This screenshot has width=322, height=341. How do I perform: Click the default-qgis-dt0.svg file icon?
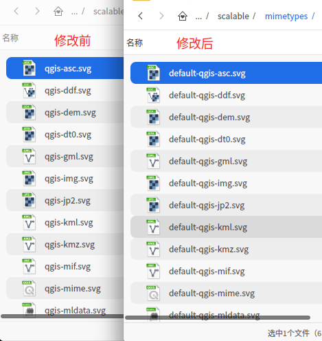coord(153,139)
